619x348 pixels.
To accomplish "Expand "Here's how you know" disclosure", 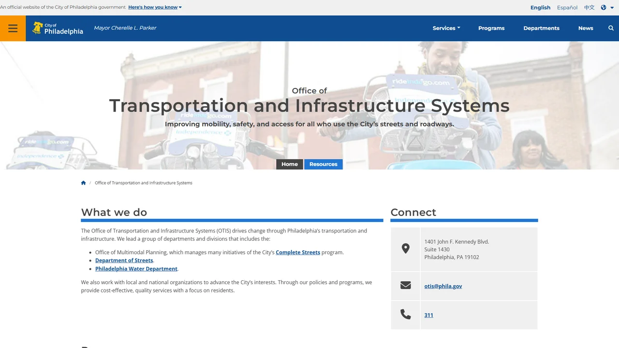I will point(155,7).
